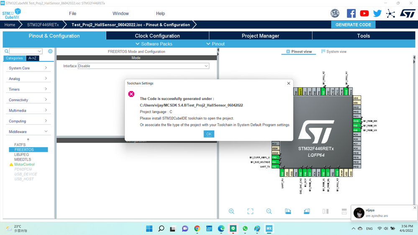The width and height of the screenshot is (418, 235).
Task: Select FREERTOS middleware item
Action: tap(28, 149)
